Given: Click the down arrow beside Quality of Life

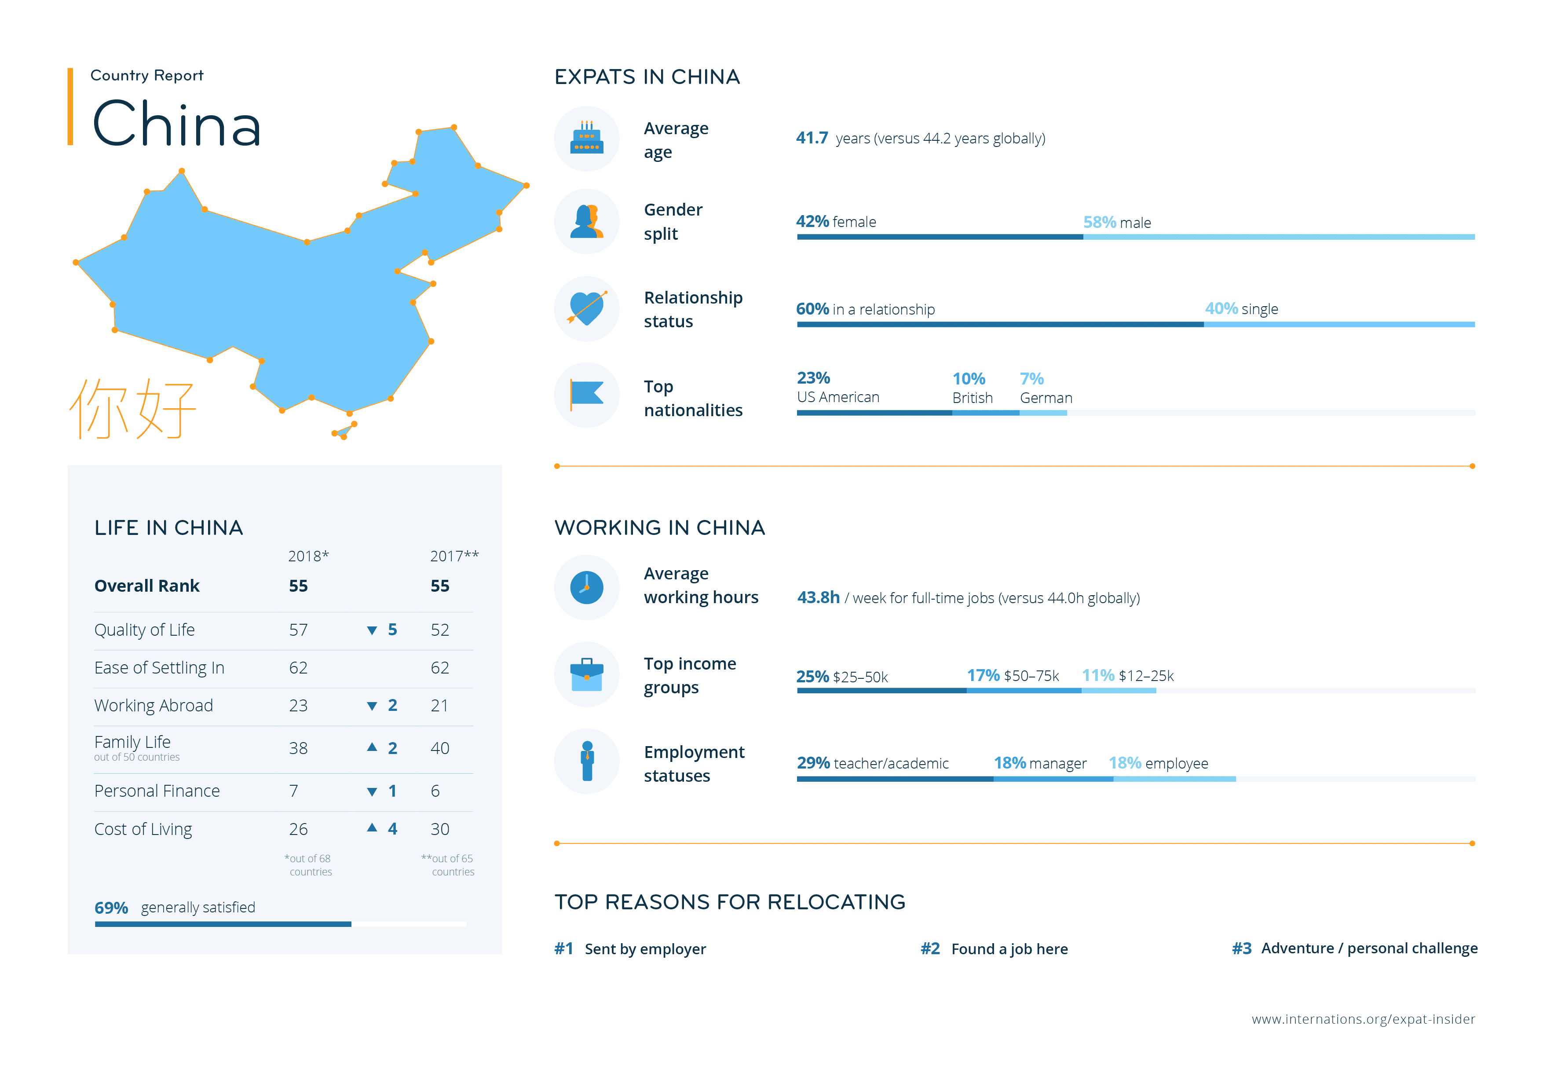Looking at the screenshot, I should point(372,630).
